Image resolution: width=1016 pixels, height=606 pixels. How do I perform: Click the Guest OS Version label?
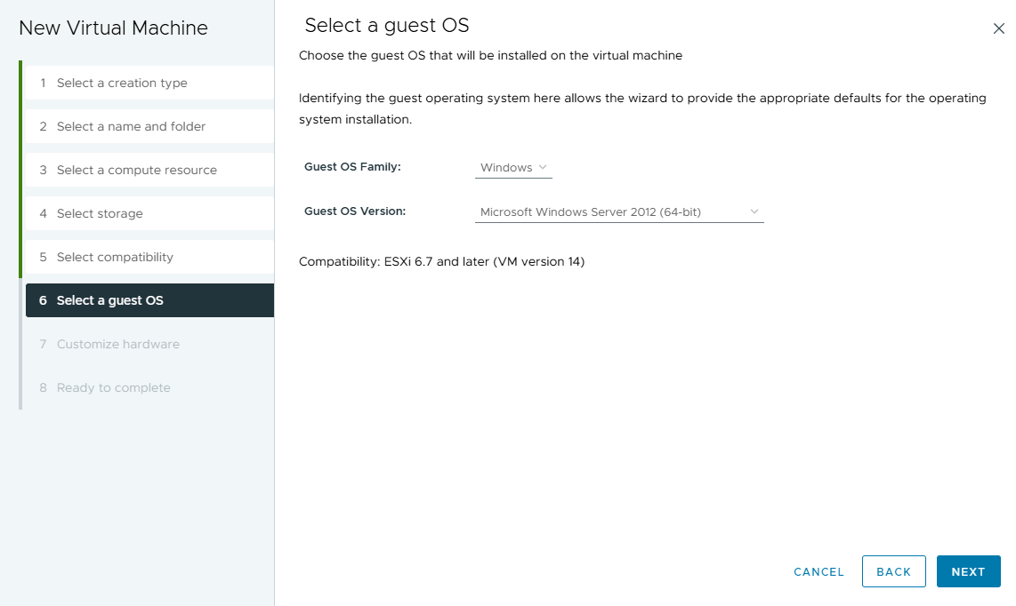(x=354, y=211)
